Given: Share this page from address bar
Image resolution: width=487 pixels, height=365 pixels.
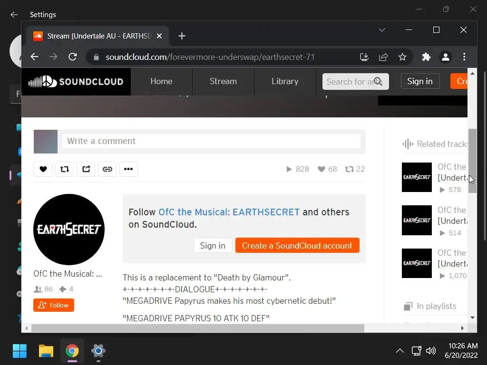Looking at the screenshot, I should click(383, 57).
